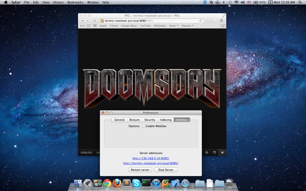The height and width of the screenshot is (191, 306).
Task: Open the Help menu
Action: (x=106, y=2)
